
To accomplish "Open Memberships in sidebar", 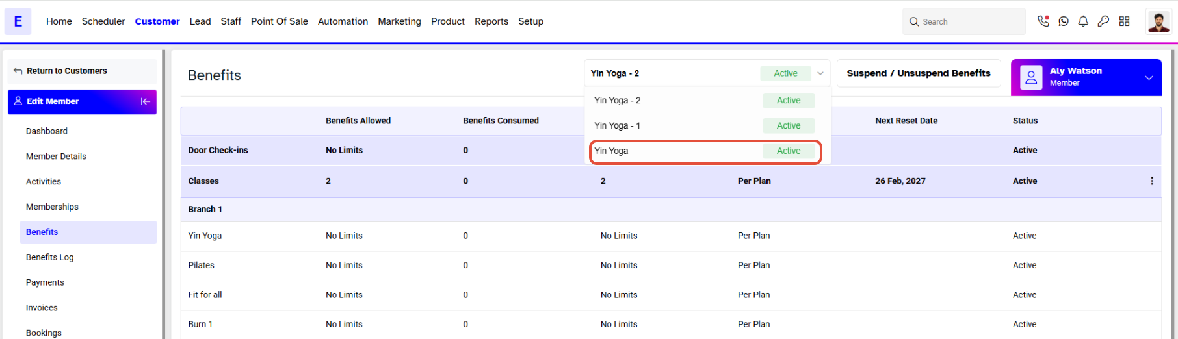I will tap(52, 207).
